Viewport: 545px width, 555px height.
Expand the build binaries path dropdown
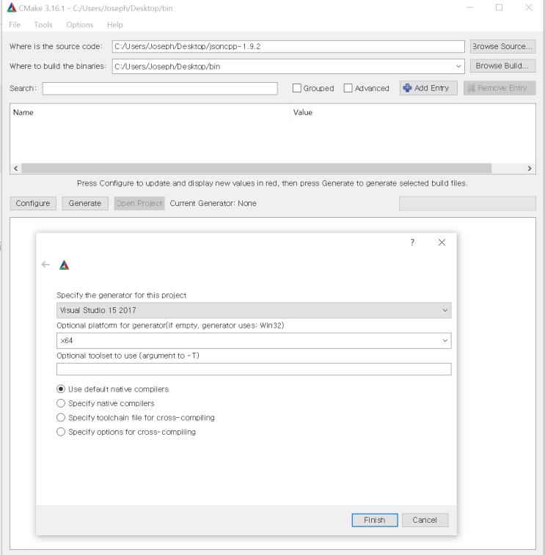coord(458,66)
